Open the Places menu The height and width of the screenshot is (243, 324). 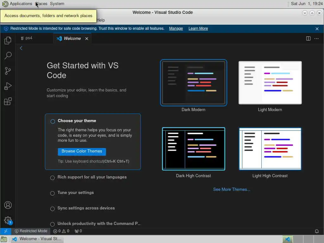pos(41,4)
